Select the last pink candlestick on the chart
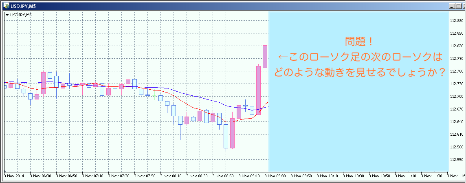Image resolution: width=466 pixels, height=183 pixels. click(265, 56)
